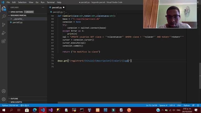Change Python language mode in status bar
The image size is (201, 113).
click(x=187, y=105)
